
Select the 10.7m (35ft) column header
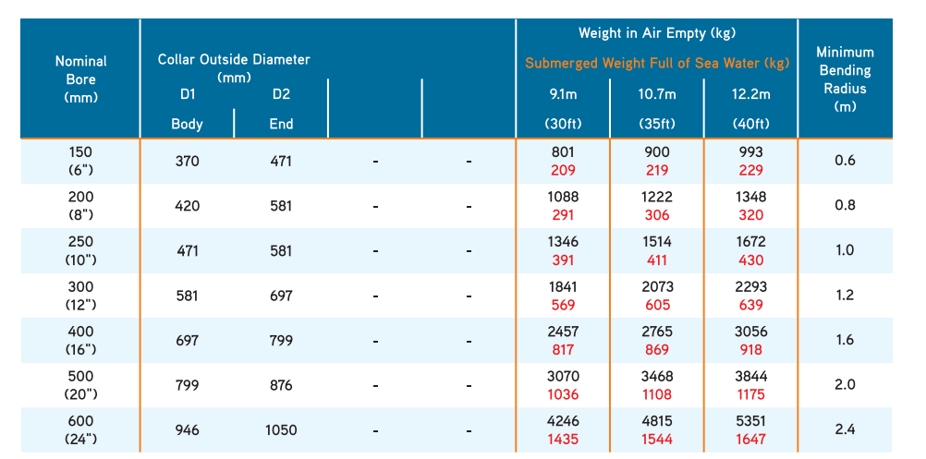[x=656, y=109]
